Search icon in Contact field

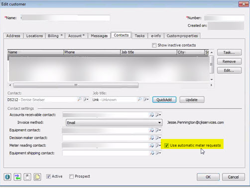[80, 99]
